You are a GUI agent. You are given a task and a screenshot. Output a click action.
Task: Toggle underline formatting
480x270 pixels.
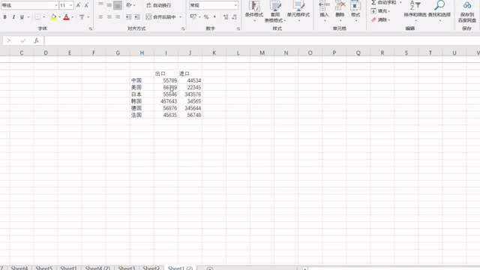pos(22,17)
